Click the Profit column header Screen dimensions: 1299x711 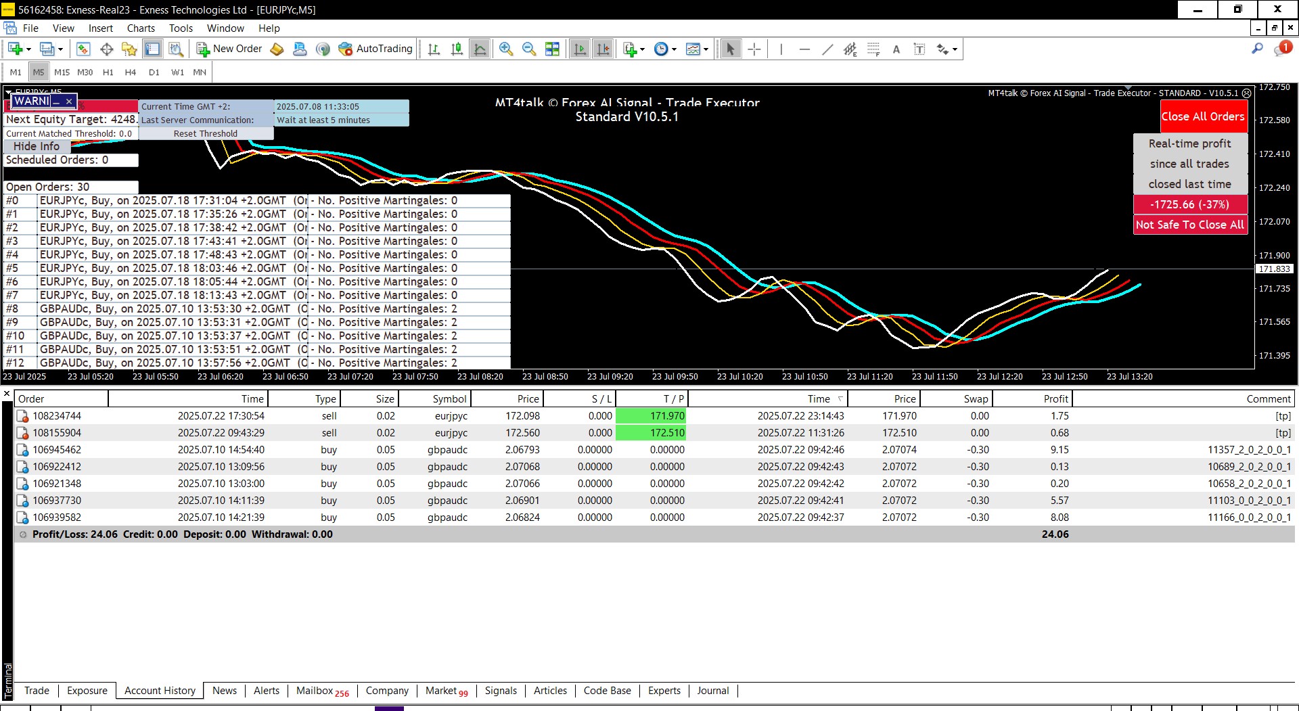click(1055, 398)
